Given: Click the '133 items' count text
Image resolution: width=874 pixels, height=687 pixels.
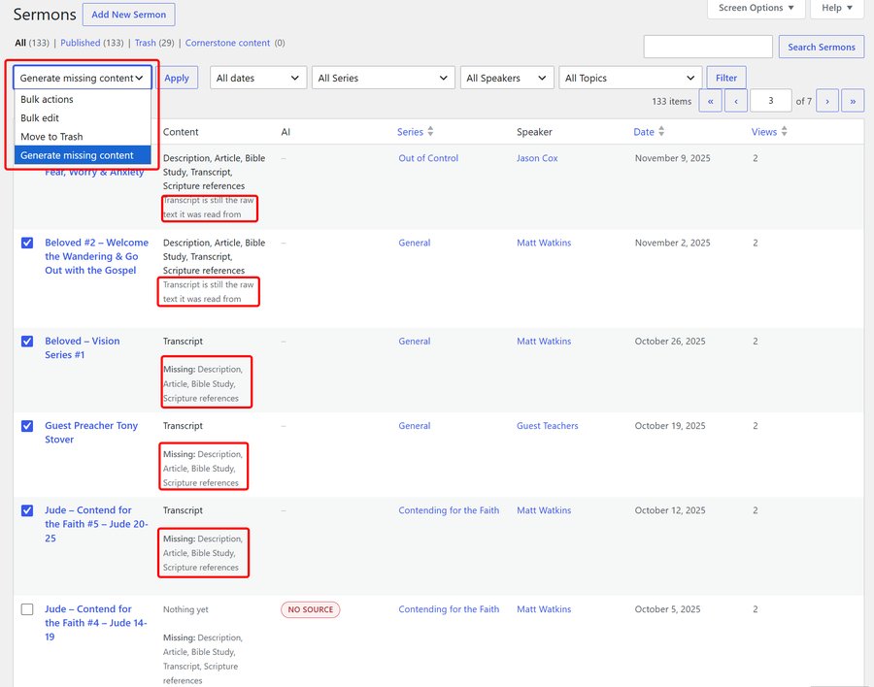Looking at the screenshot, I should tap(671, 102).
